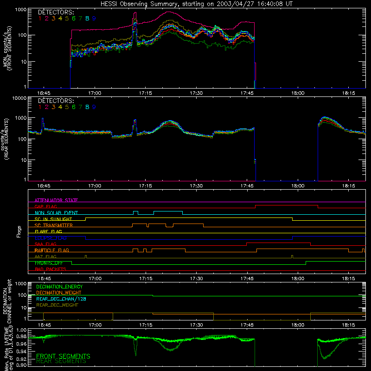Click the FRONTS_OFF flag label
371x371 pixels.
coord(49,263)
